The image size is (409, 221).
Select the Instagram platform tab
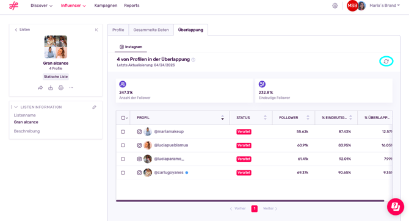131,47
